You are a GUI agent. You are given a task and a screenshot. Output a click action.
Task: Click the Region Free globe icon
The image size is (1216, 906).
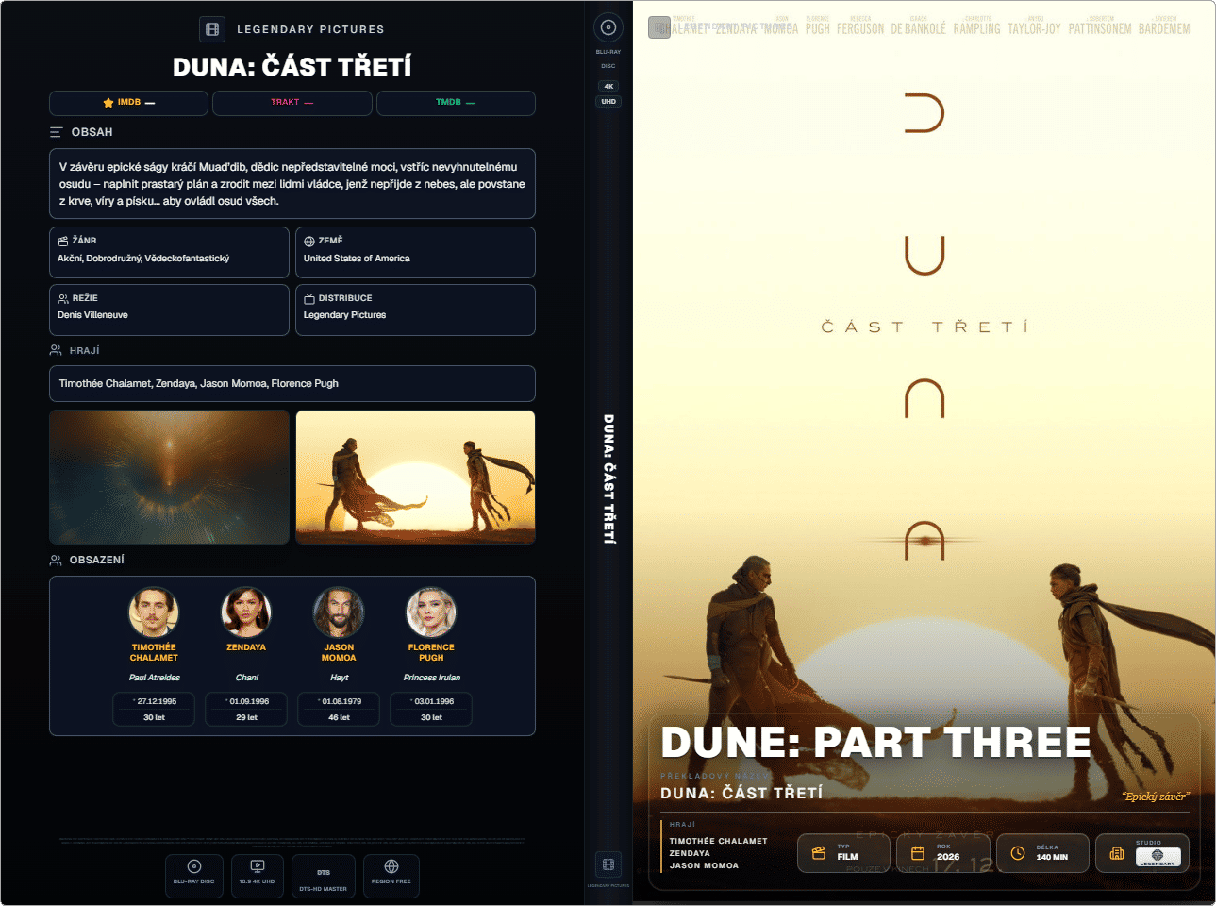391,866
